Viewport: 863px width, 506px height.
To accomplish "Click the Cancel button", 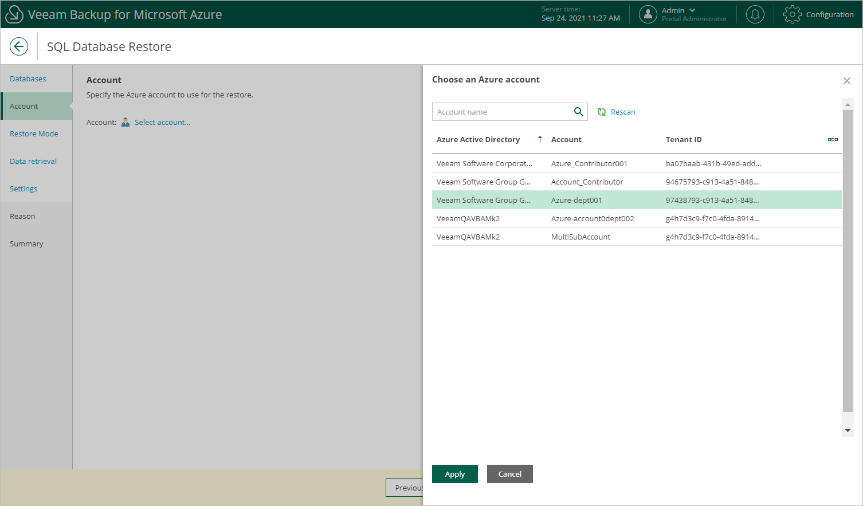I will point(510,474).
